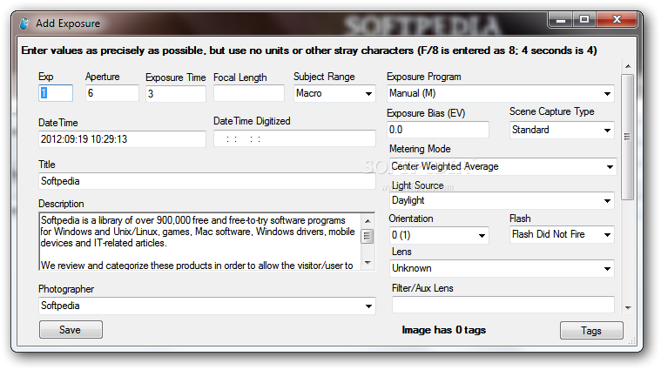The width and height of the screenshot is (661, 370).
Task: Click the Add Exposure window icon
Action: 24,24
